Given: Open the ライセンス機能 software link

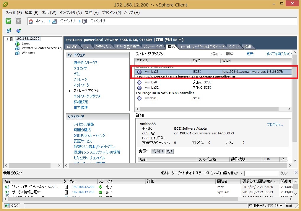Looking at the screenshot, I should (x=84, y=124).
